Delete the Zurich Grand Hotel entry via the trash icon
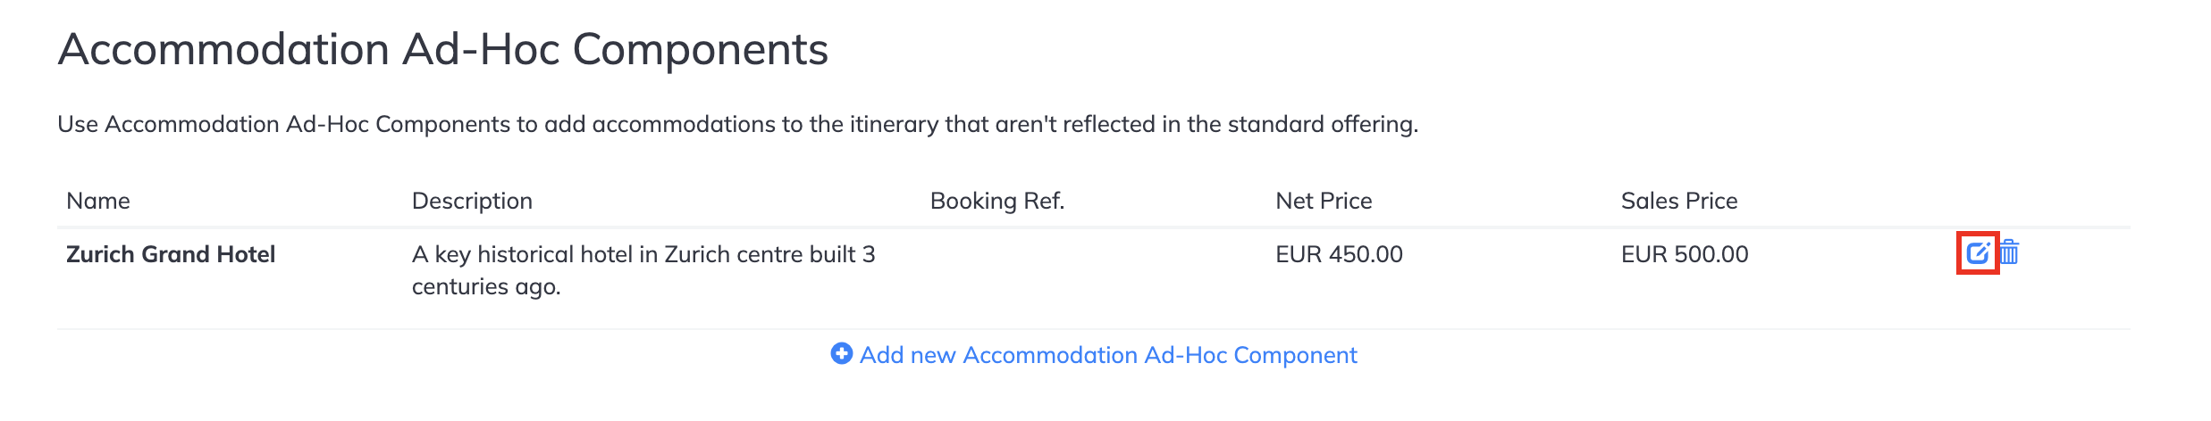The height and width of the screenshot is (421, 2211). tap(2009, 252)
